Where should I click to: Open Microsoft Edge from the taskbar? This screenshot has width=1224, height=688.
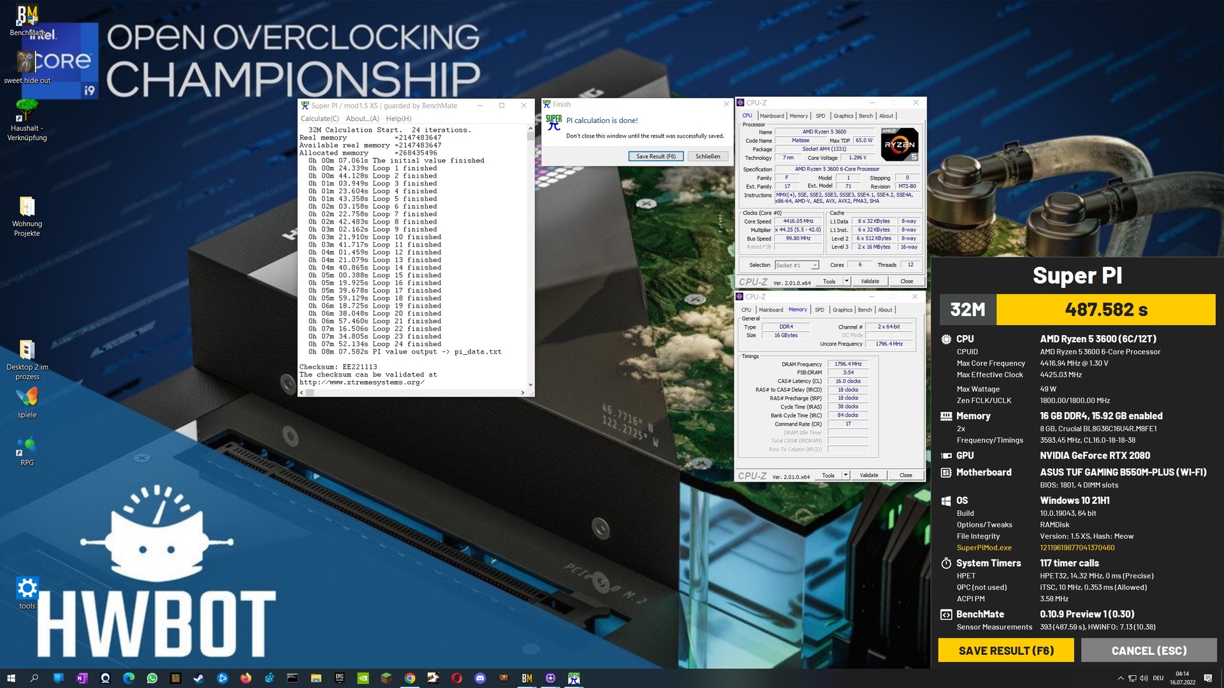(129, 678)
